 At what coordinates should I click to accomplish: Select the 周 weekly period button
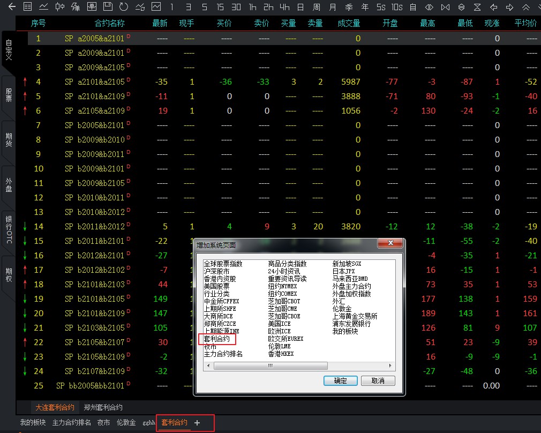[317, 7]
